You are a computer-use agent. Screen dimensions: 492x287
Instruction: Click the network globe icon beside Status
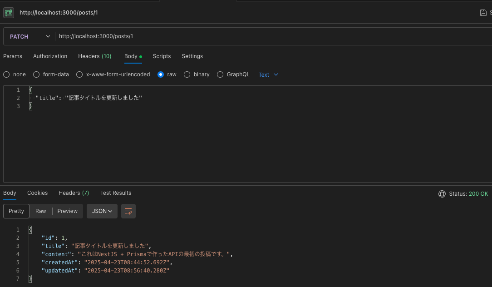coord(442,194)
